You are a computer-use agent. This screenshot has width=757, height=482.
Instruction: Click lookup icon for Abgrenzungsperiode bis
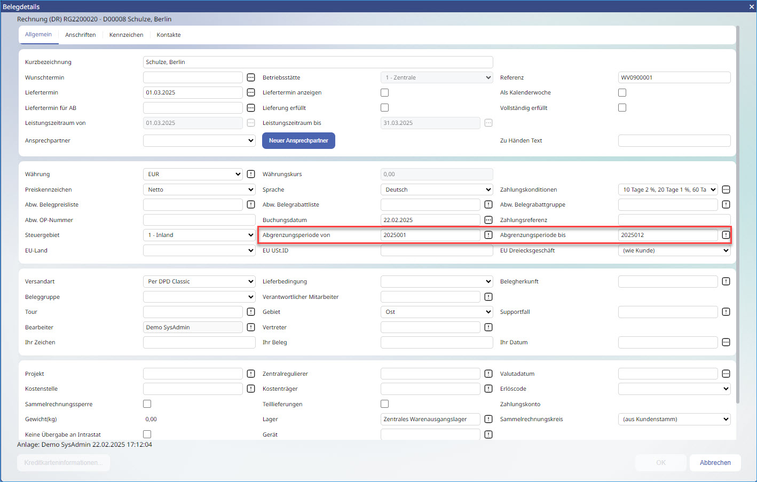pos(726,235)
